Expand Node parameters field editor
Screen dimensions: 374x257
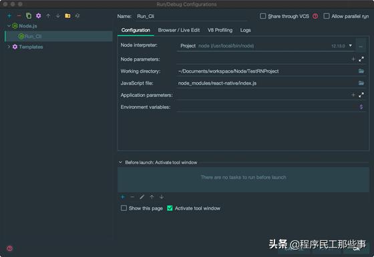tap(361, 59)
